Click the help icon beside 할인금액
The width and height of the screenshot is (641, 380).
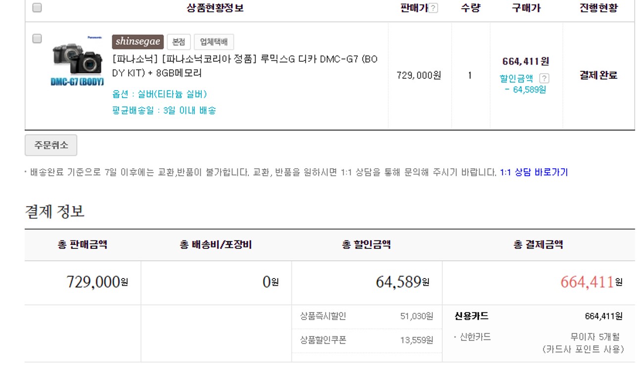point(544,78)
